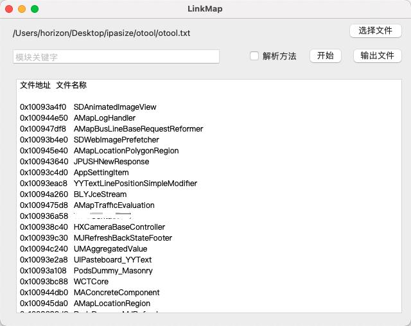This screenshot has height=326, width=411.
Task: Select the JPUSHNewResponse row
Action: tap(84, 162)
